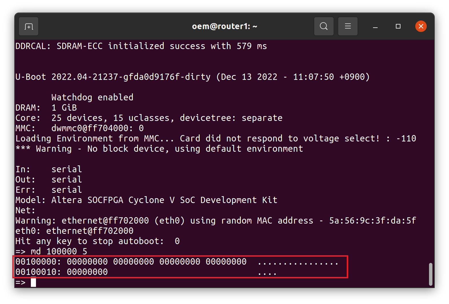
Task: Click the 00100000 memory dump row
Action: point(177,262)
